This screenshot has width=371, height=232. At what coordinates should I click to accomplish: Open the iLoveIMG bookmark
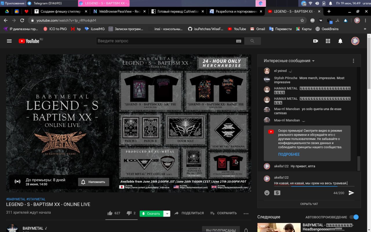tap(94, 29)
